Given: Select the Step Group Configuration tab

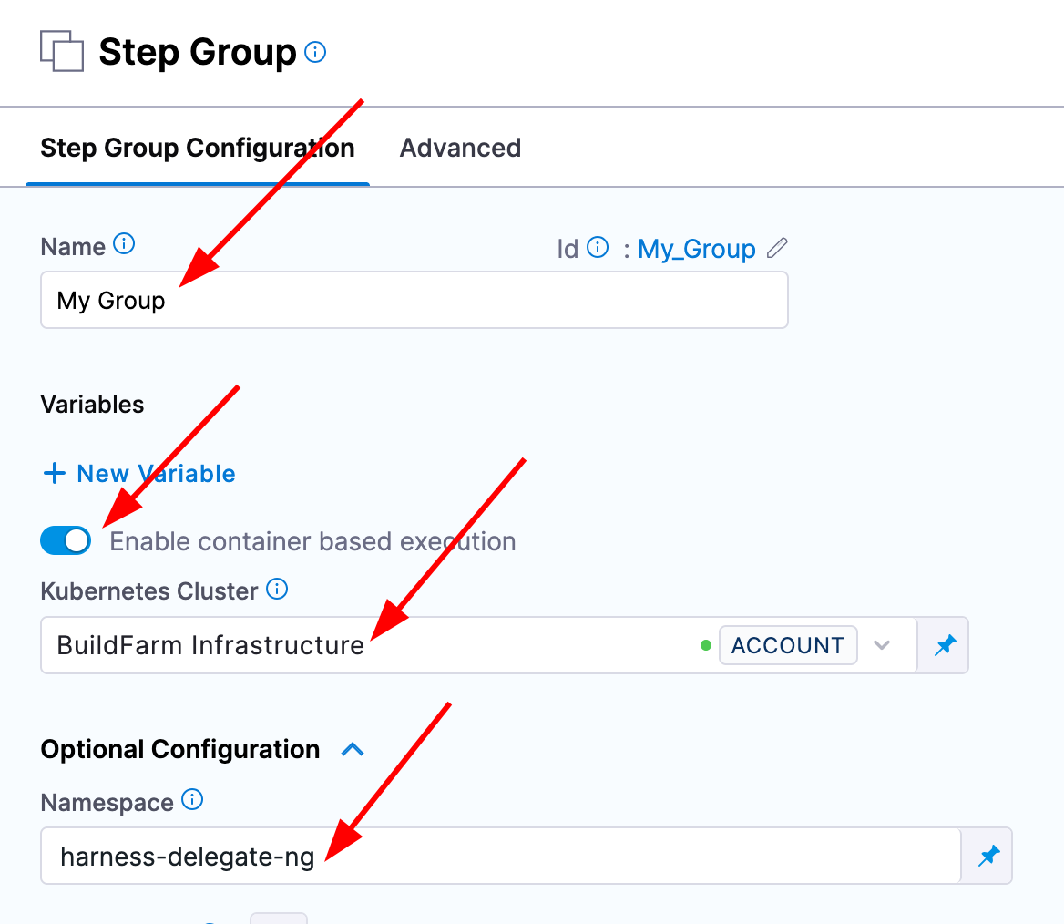Looking at the screenshot, I should pos(198,148).
